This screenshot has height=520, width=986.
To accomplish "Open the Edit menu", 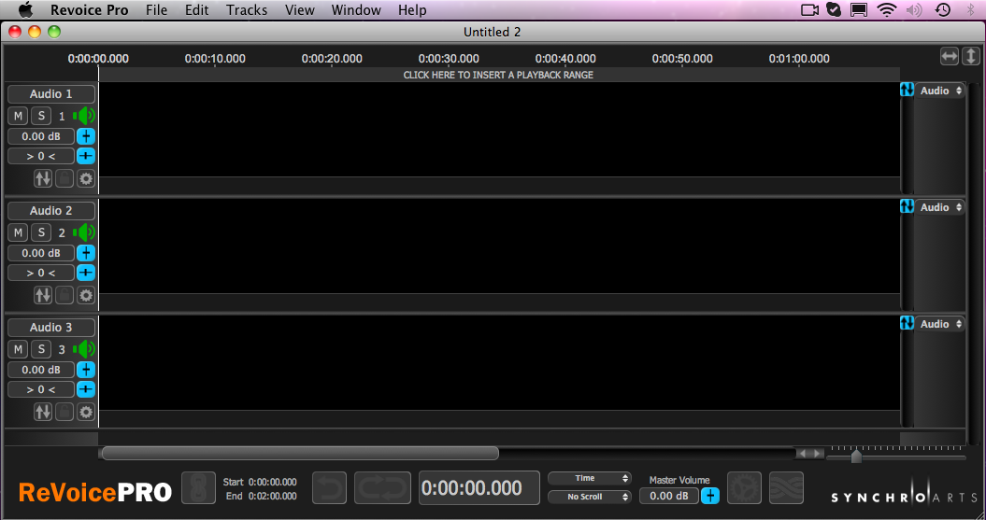I will click(x=197, y=10).
